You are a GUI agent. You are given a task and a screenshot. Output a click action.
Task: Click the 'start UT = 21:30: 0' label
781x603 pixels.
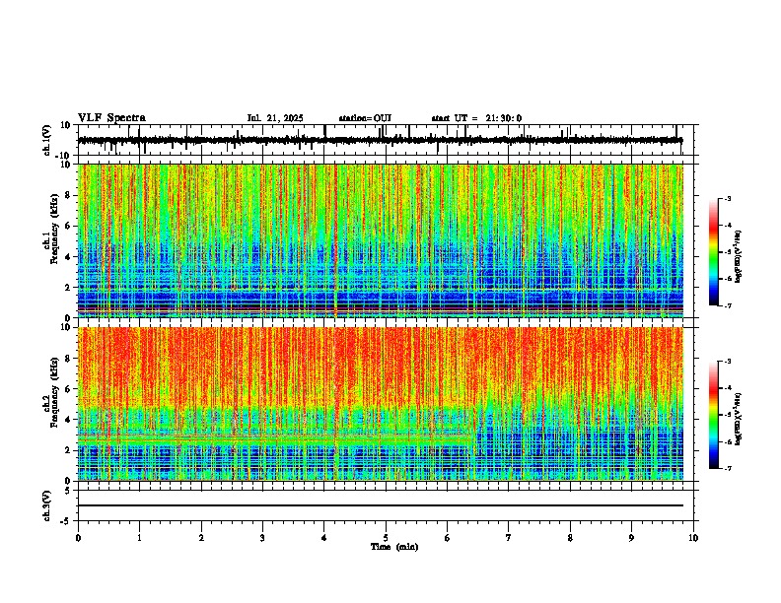click(476, 118)
